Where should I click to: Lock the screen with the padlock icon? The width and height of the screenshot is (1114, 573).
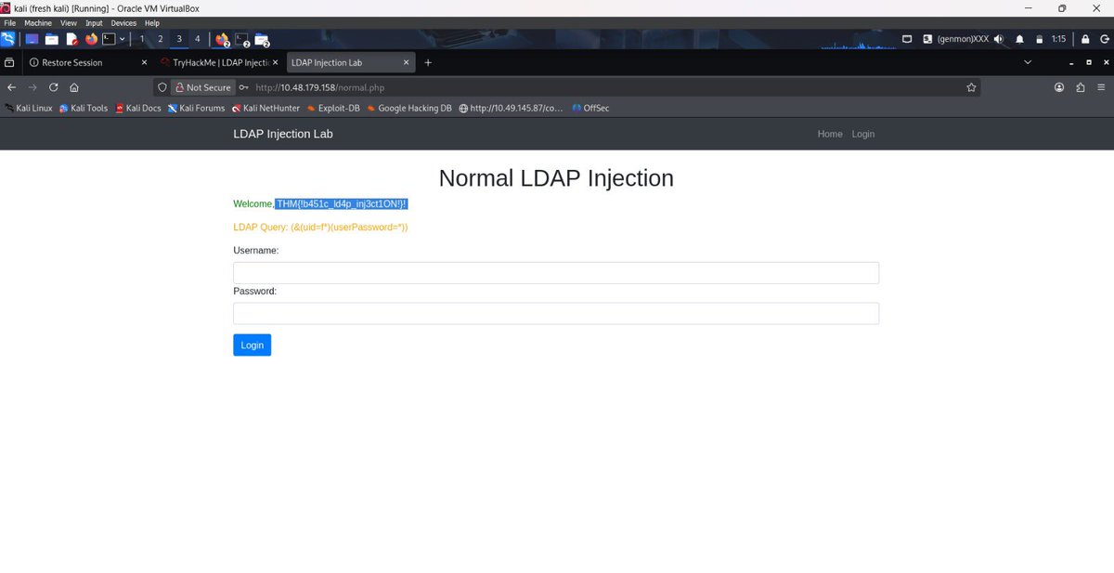point(1084,39)
